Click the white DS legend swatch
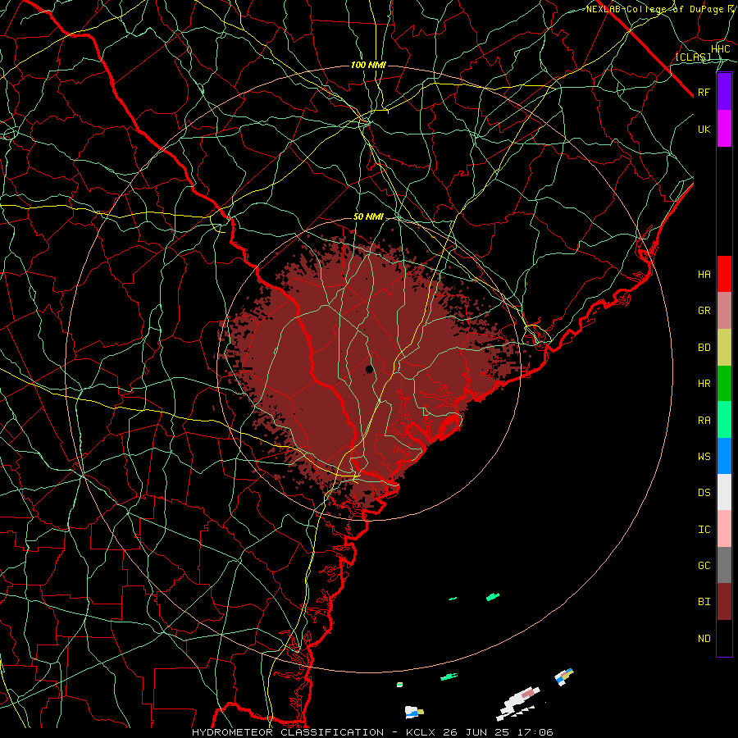The image size is (738, 738). coord(724,492)
